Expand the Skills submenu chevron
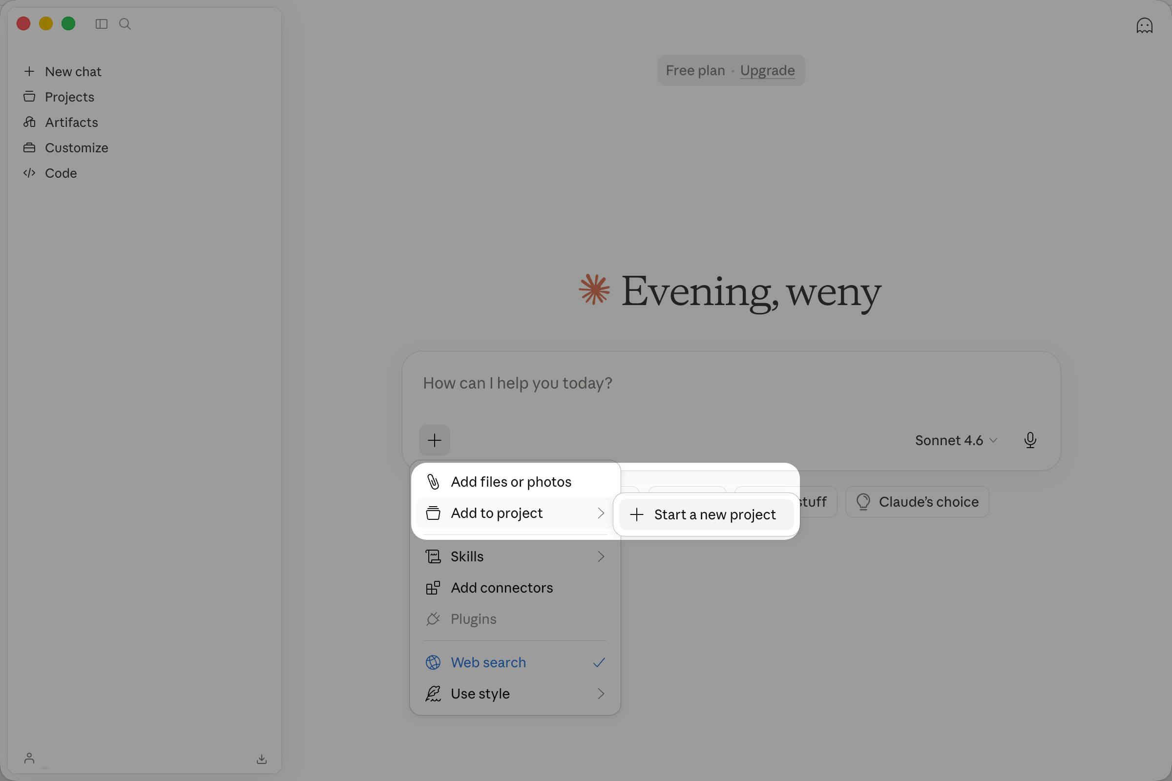 tap(601, 556)
